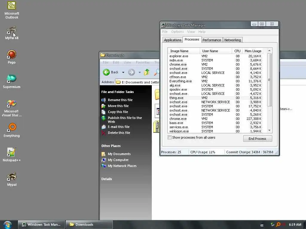Viewport: 306px width, 229px height.
Task: Select chrome.exe using 227,308 K
Action: pyautogui.click(x=216, y=119)
